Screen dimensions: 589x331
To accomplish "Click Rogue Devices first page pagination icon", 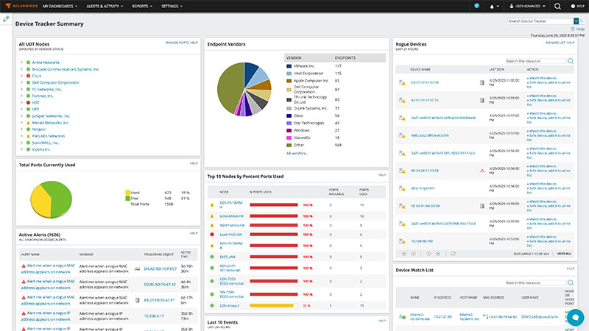I will tap(404, 254).
